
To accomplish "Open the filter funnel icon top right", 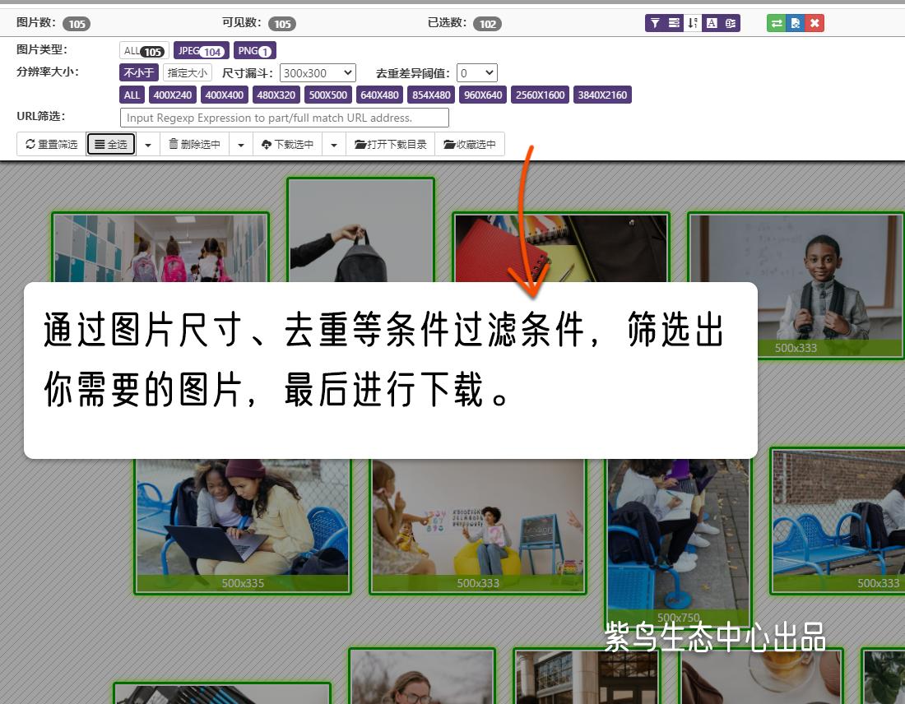I will point(656,23).
